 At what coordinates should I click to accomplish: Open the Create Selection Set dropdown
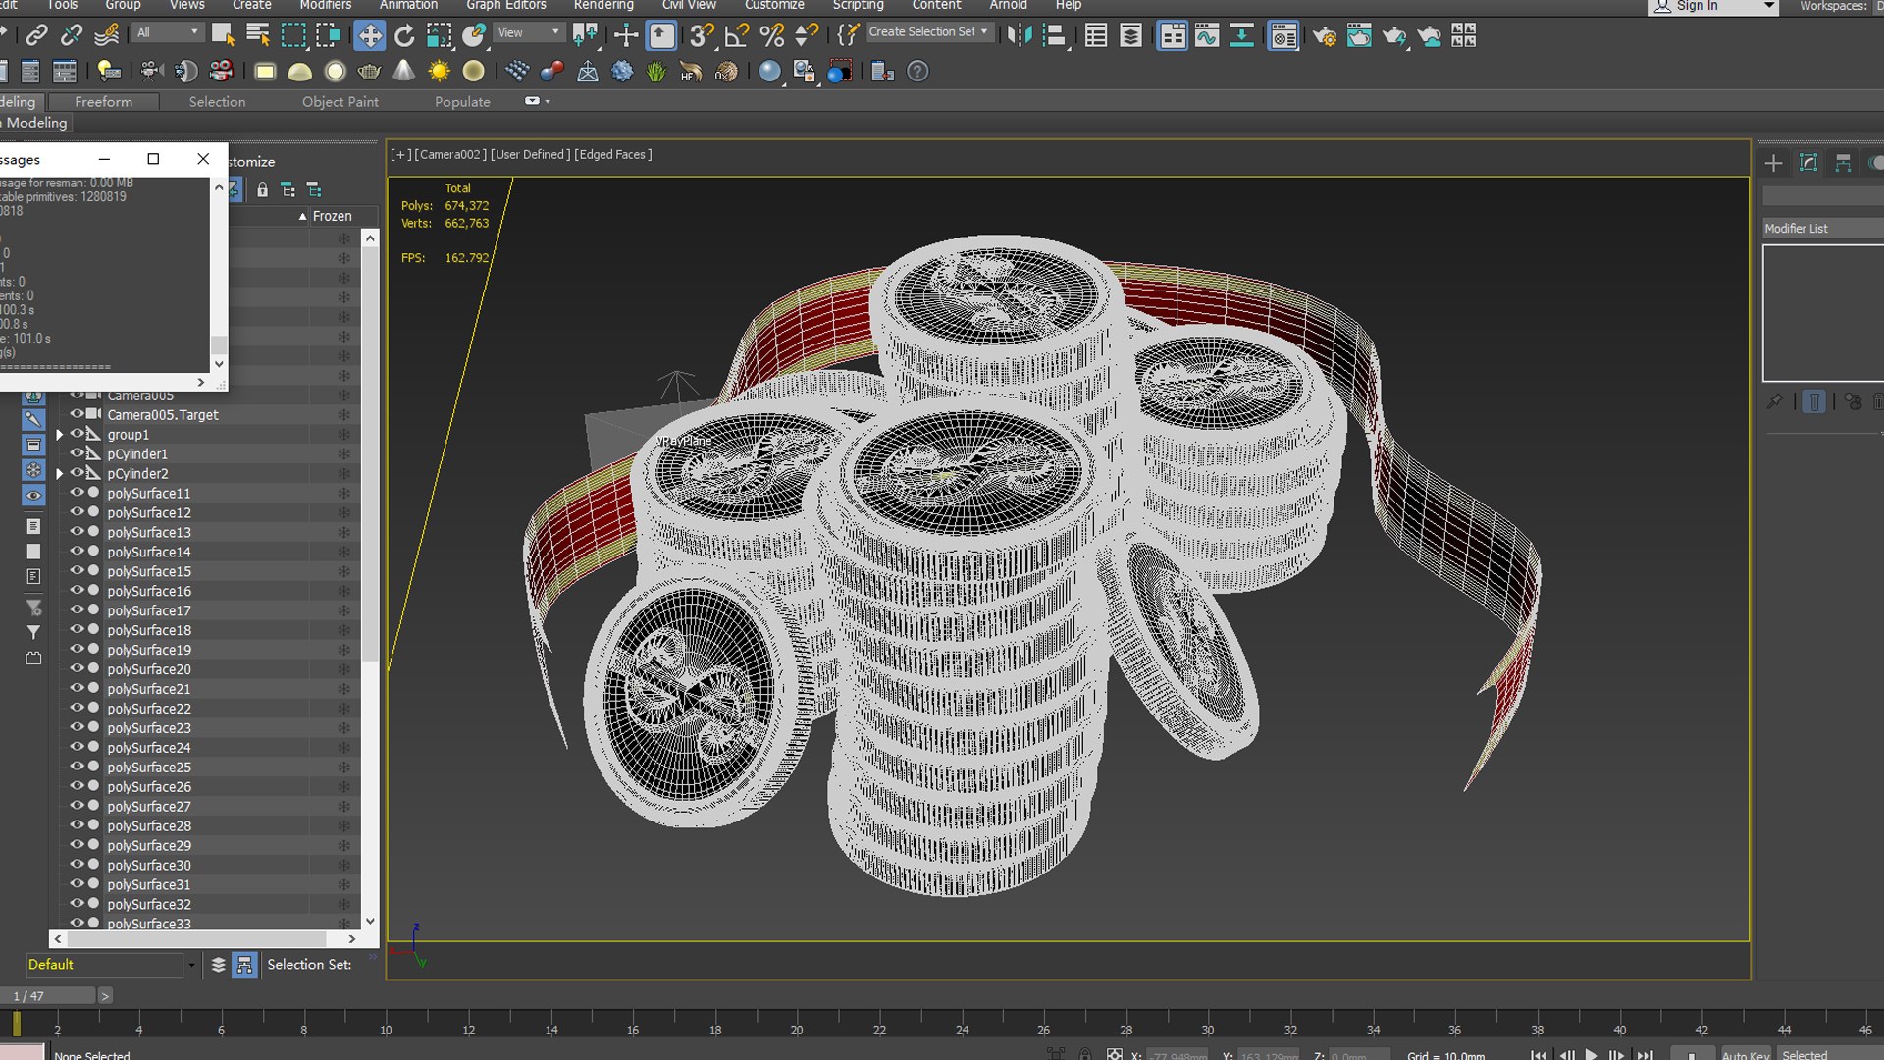[929, 31]
